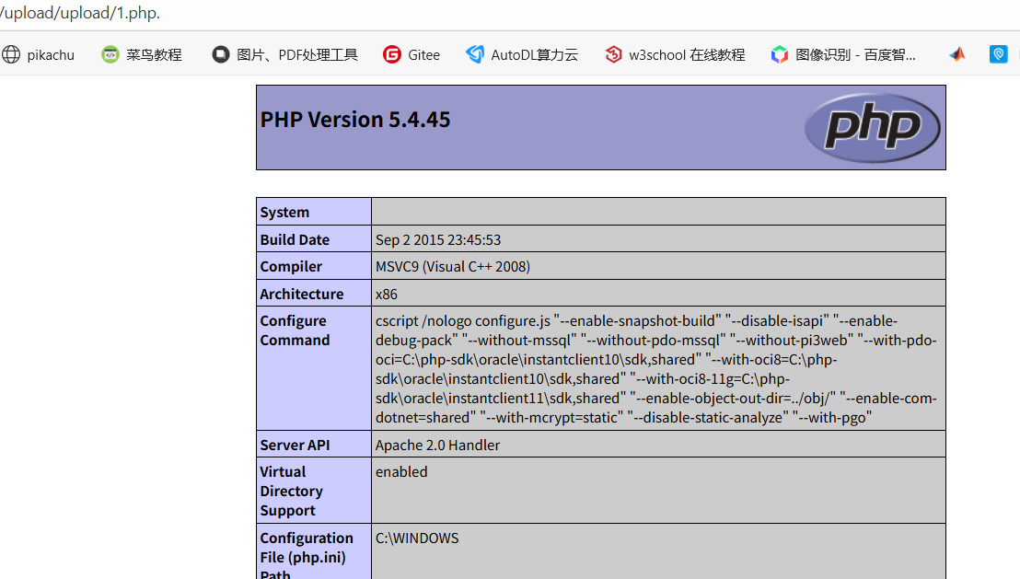1020x579 pixels.
Task: Open the AutoDL算力云 bookmark
Action: point(522,54)
